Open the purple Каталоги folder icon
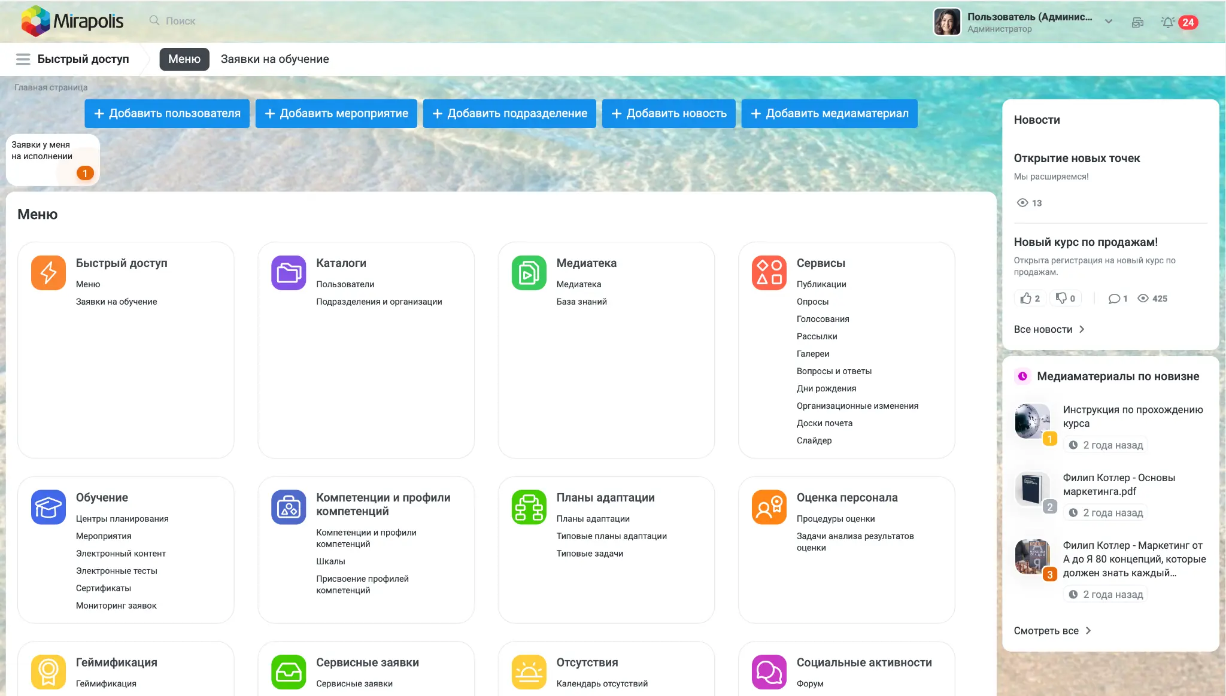The image size is (1226, 696). coord(289,273)
